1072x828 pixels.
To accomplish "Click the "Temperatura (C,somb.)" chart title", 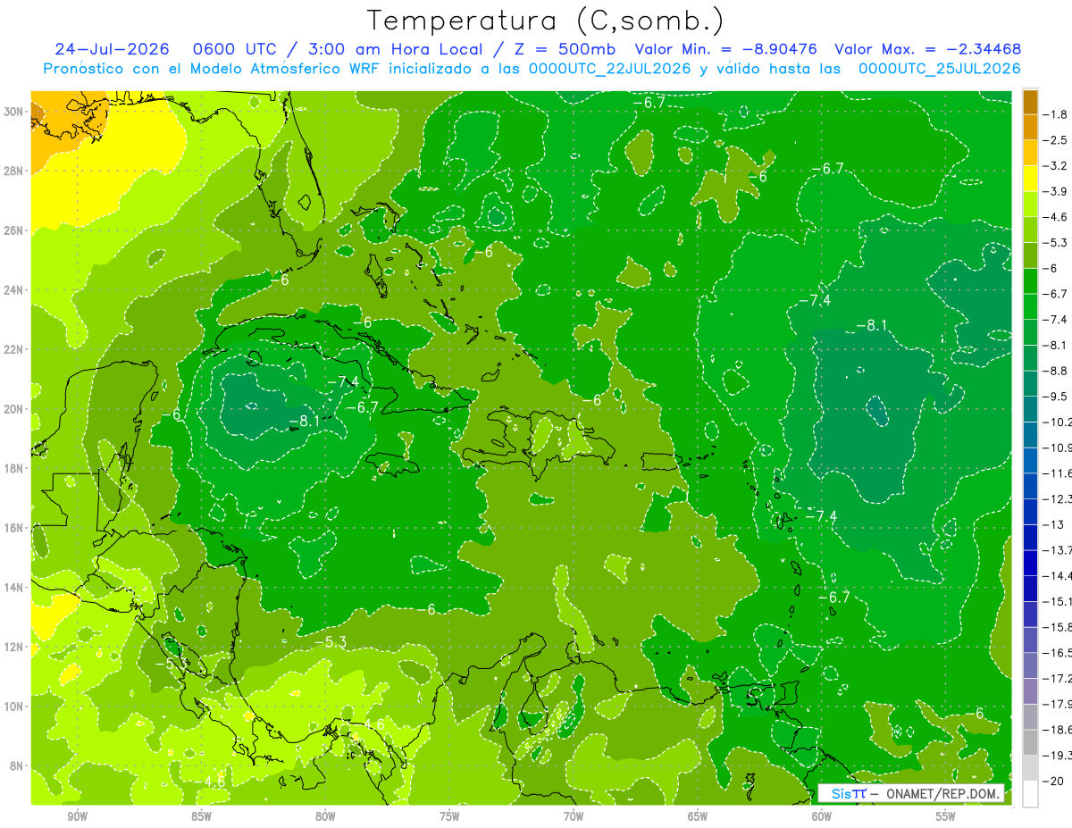I will [545, 21].
